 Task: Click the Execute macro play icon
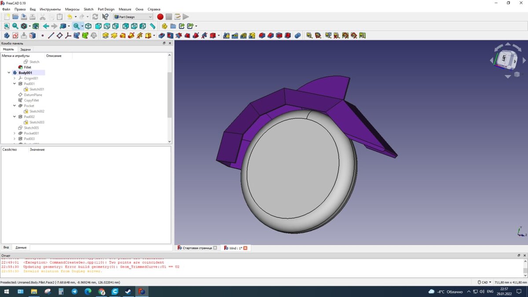186,17
